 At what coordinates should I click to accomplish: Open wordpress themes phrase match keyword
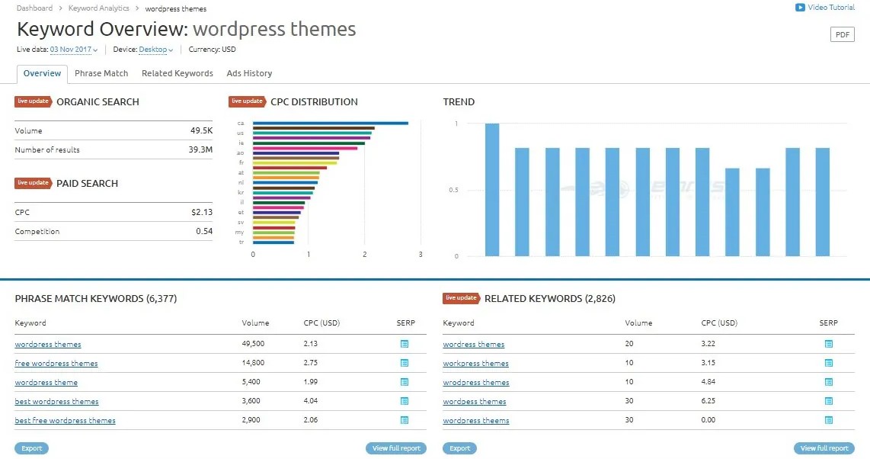tap(48, 344)
